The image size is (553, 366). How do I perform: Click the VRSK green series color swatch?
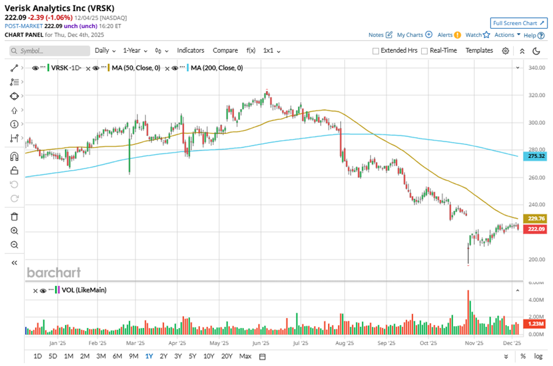[48, 68]
